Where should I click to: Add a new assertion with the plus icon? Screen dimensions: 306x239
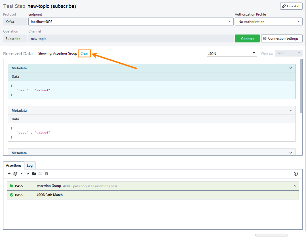(9, 174)
